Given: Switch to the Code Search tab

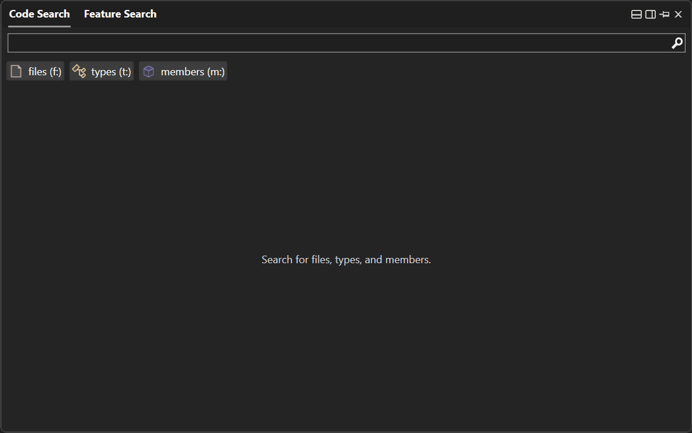Looking at the screenshot, I should click(x=39, y=14).
